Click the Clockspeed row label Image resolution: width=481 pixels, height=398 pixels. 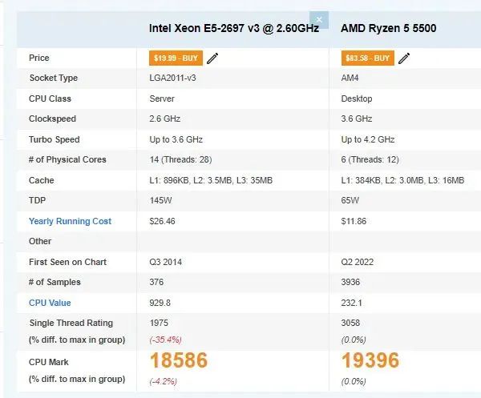click(x=52, y=119)
